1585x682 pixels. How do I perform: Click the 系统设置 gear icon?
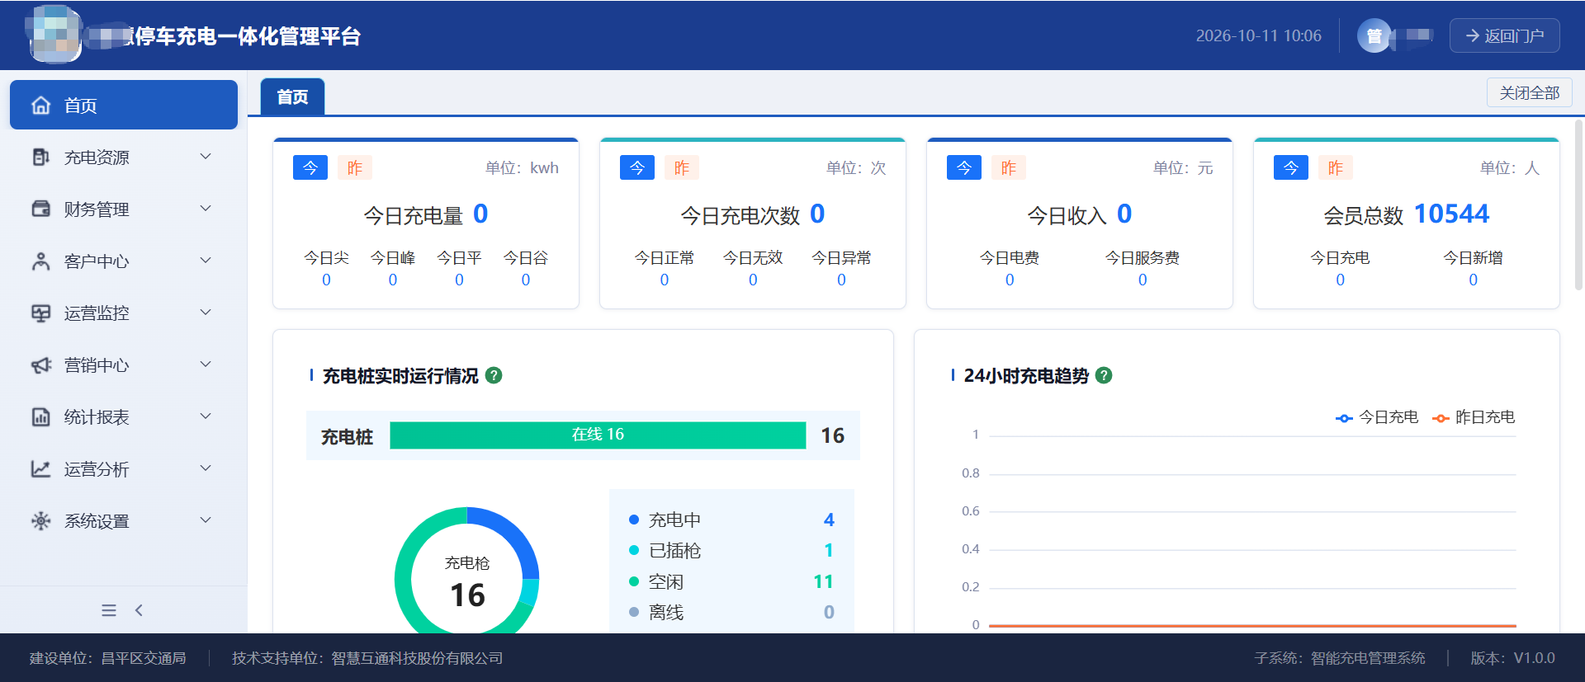click(x=40, y=521)
